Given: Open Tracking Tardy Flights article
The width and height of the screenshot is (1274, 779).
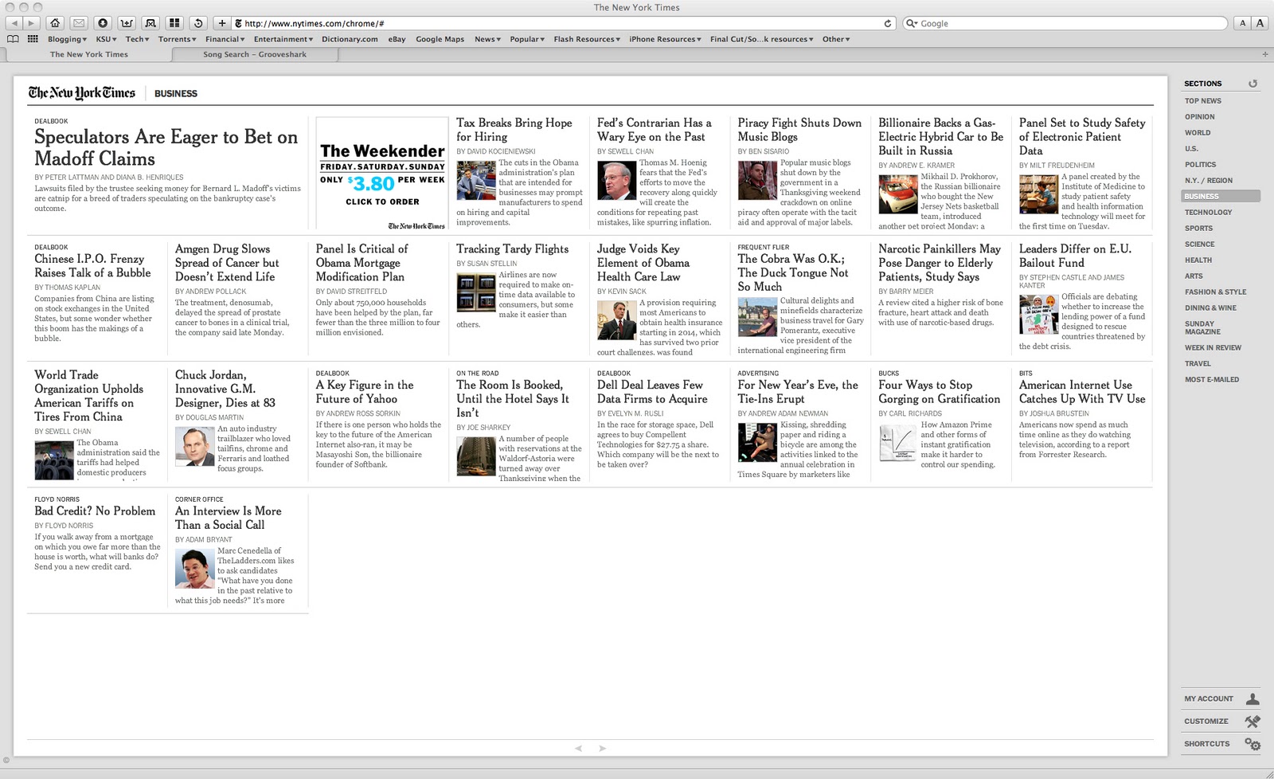Looking at the screenshot, I should [512, 249].
